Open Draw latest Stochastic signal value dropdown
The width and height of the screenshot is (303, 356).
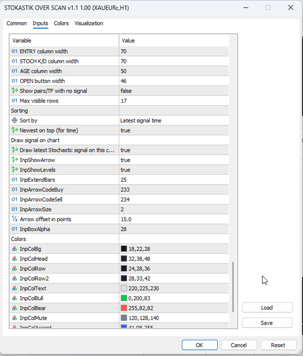coord(174,150)
